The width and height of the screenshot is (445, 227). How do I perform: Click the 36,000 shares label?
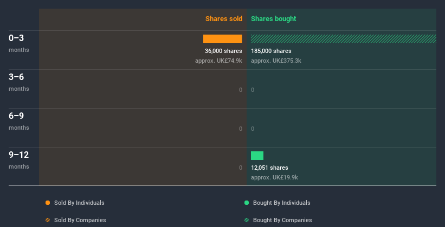tap(223, 51)
